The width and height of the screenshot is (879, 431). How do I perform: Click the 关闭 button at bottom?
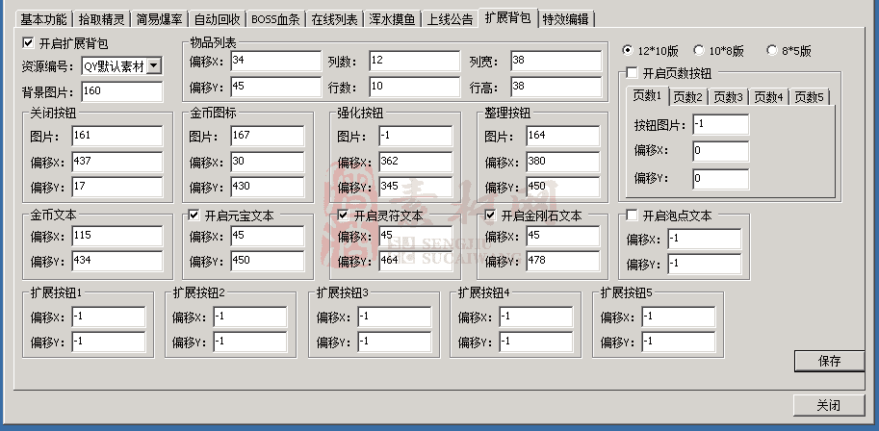(x=829, y=405)
